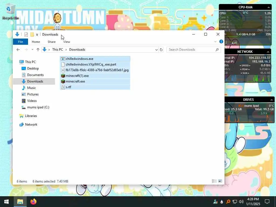This screenshot has height=207, width=276.
Task: Click the search magnifier icon
Action: (x=217, y=50)
